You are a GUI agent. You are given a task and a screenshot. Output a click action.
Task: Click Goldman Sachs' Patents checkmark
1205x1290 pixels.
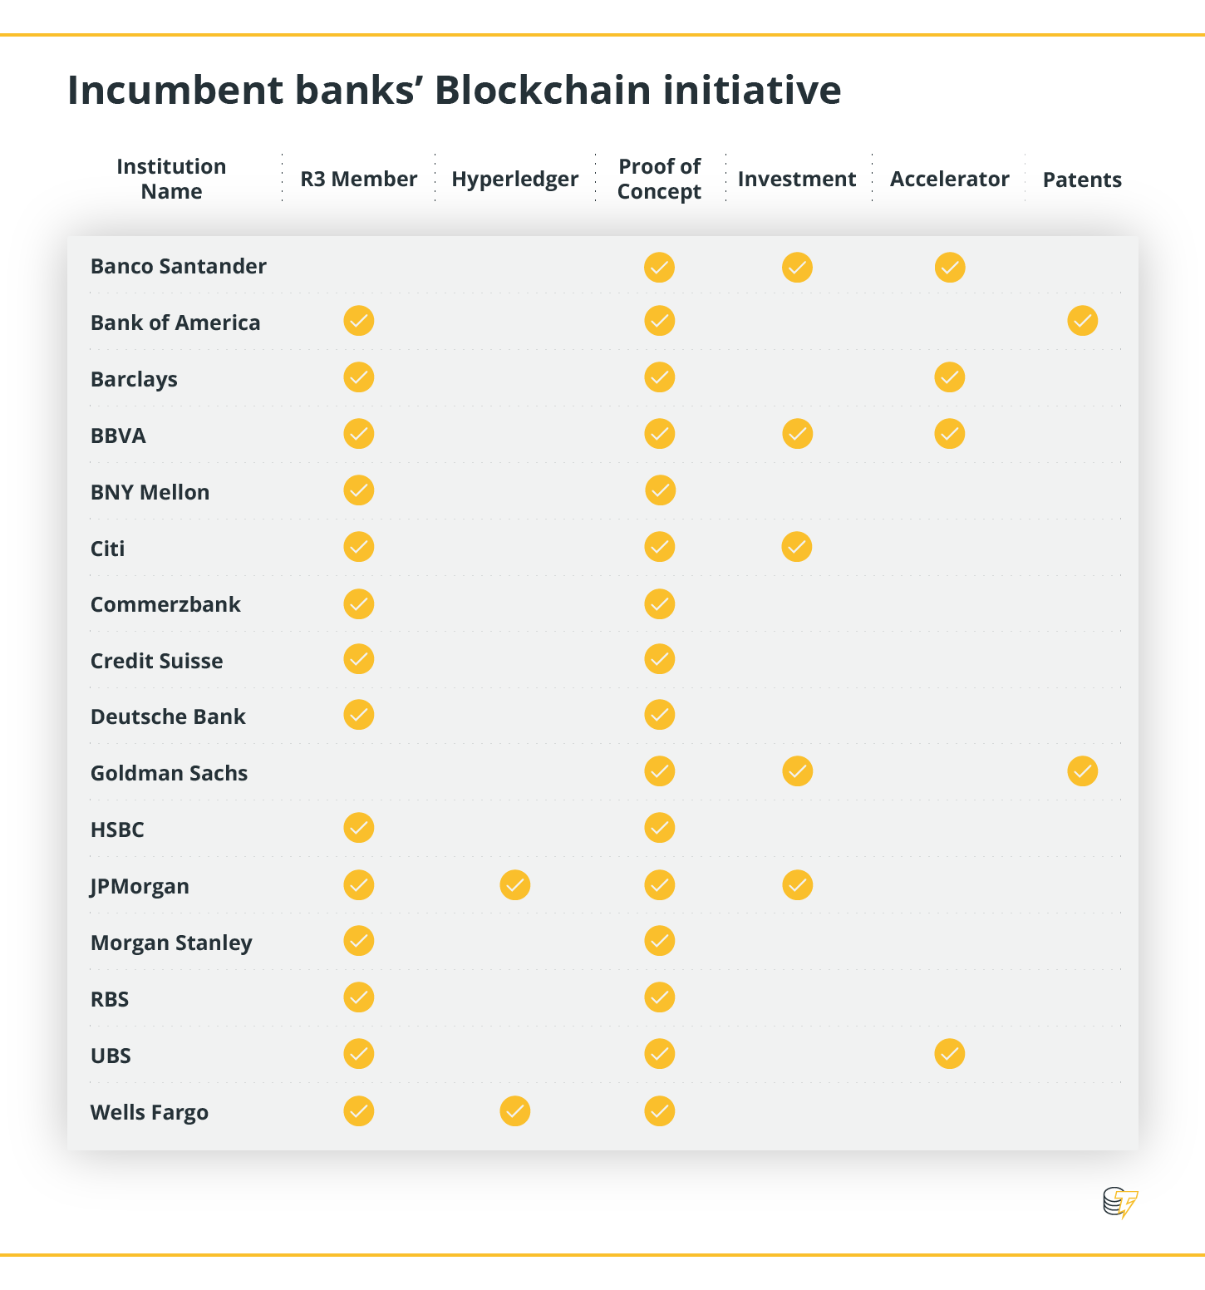point(1082,771)
